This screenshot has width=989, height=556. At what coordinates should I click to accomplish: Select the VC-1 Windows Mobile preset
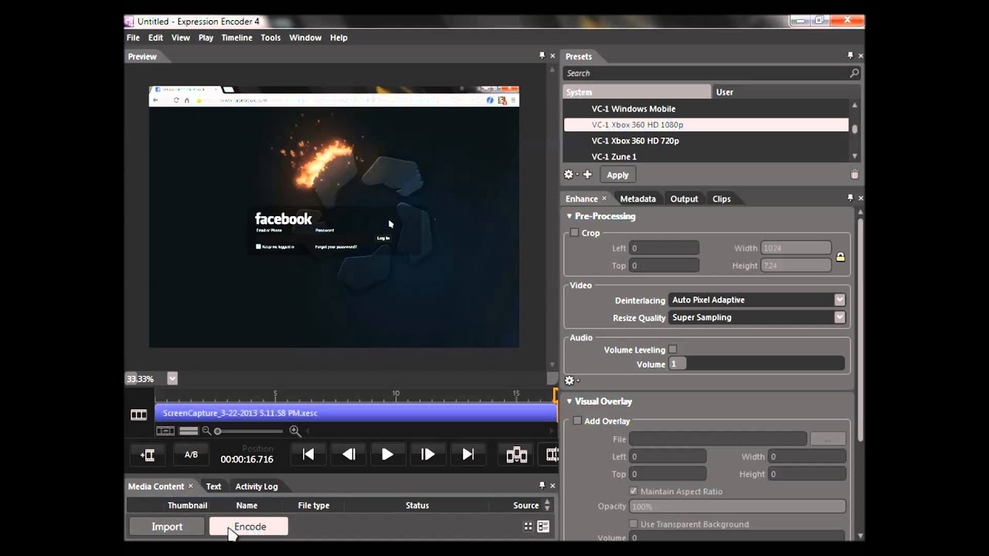coord(706,109)
